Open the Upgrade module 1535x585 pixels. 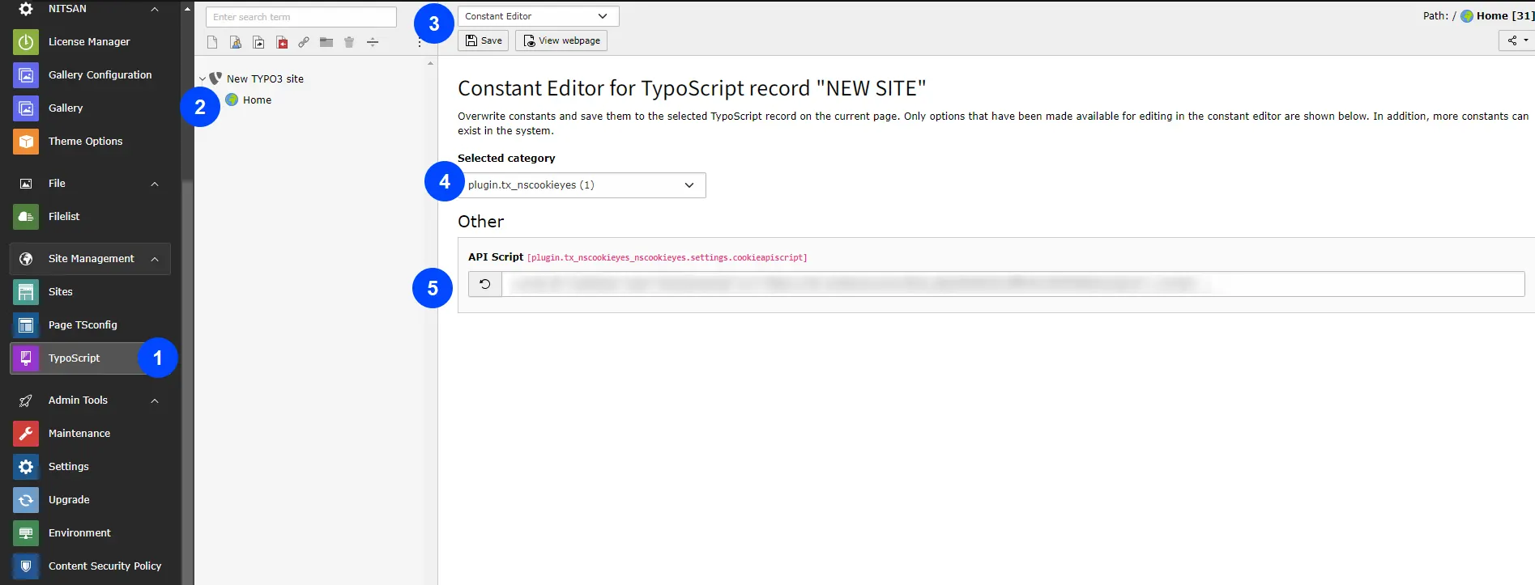90,500
